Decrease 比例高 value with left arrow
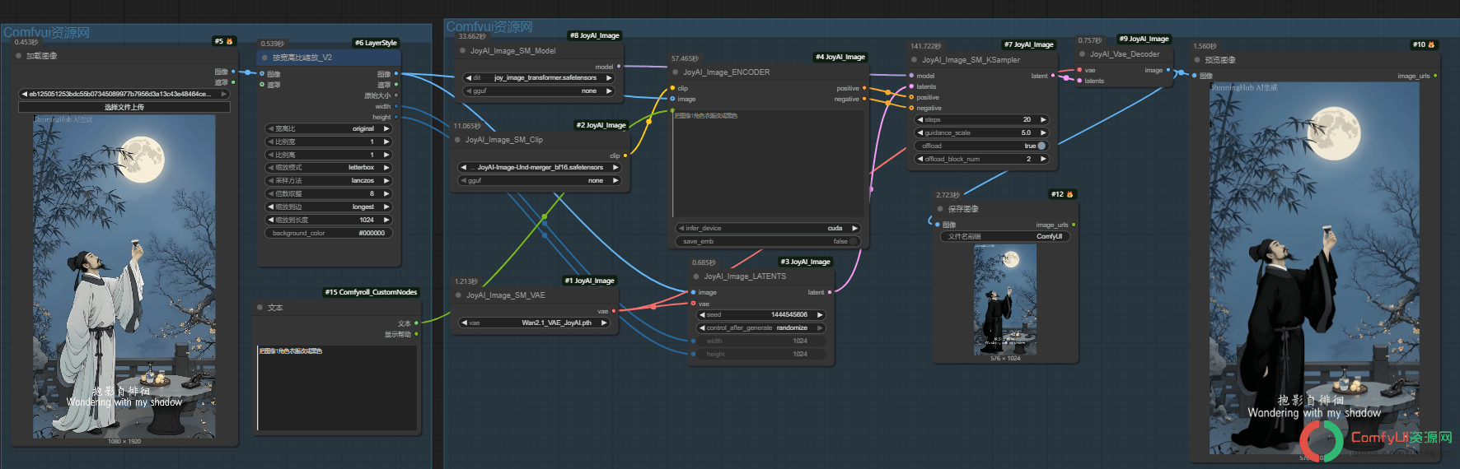The height and width of the screenshot is (469, 1460). [270, 155]
